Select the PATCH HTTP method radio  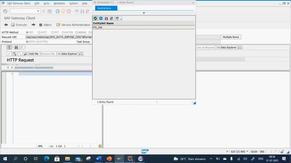63,32
